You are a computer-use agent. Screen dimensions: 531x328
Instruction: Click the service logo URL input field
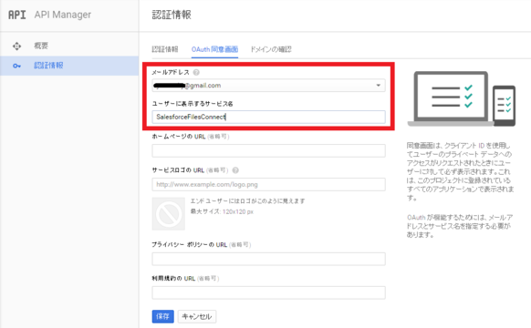(x=268, y=185)
